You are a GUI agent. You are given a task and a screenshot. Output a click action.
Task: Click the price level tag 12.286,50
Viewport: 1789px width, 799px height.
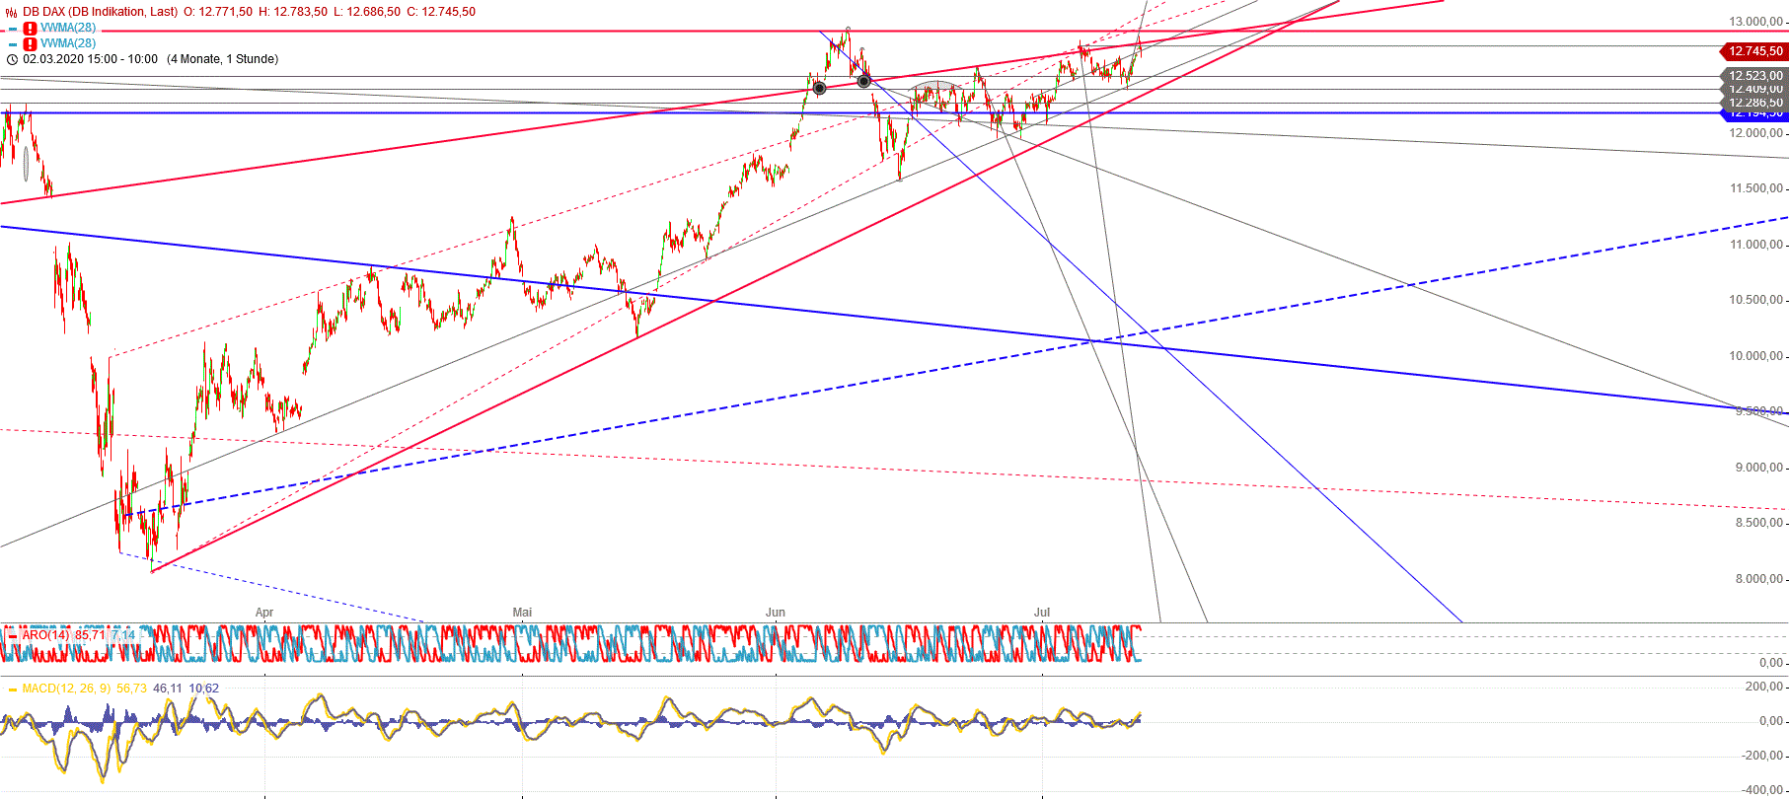click(x=1753, y=103)
